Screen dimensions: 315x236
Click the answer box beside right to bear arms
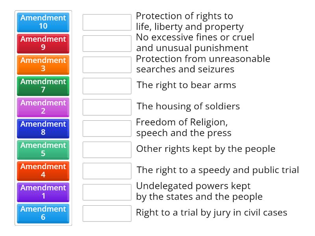pyautogui.click(x=107, y=86)
